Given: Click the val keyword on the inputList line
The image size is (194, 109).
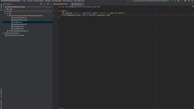Looking at the screenshot, I should pyautogui.click(x=63, y=13).
